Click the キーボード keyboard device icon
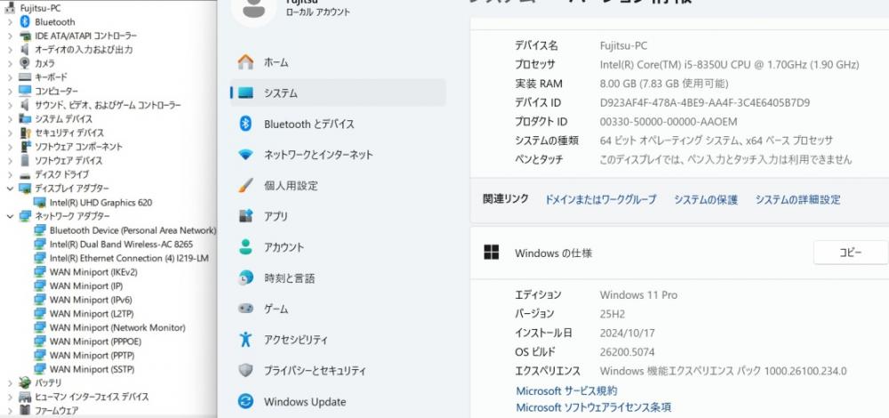The height and width of the screenshot is (418, 889). point(24,77)
